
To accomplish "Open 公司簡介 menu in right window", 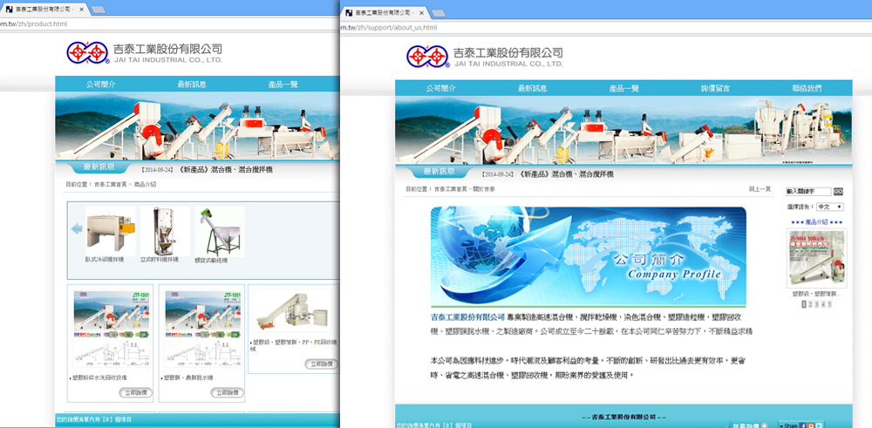I will click(440, 88).
